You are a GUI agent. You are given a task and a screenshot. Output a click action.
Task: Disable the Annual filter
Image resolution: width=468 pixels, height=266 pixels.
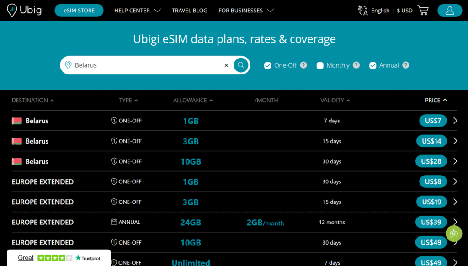[x=372, y=65]
